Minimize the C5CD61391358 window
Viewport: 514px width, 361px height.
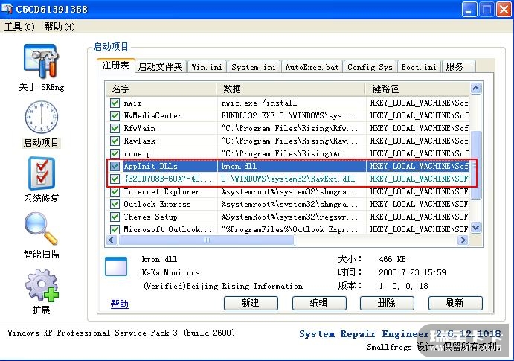[x=469, y=9]
